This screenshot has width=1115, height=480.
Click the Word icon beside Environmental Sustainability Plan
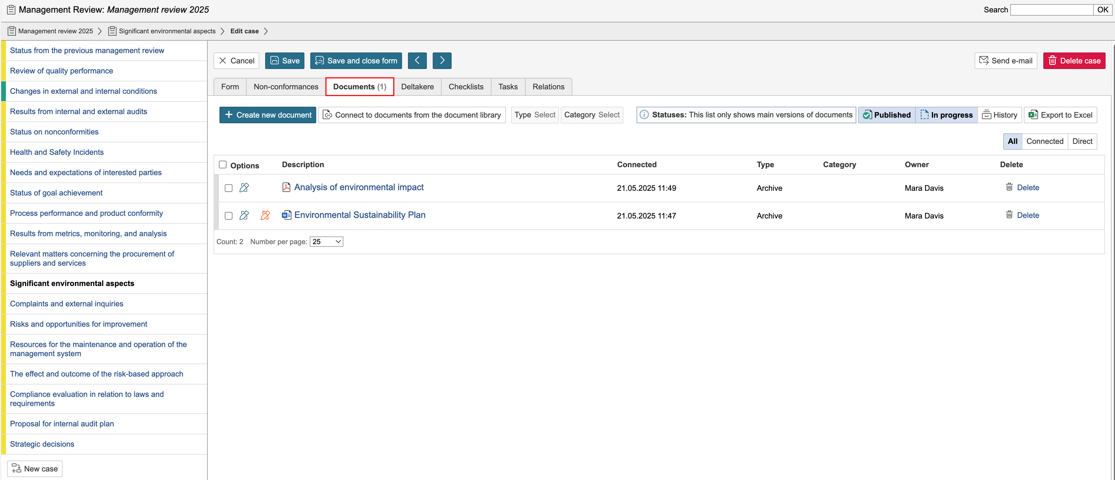(286, 215)
